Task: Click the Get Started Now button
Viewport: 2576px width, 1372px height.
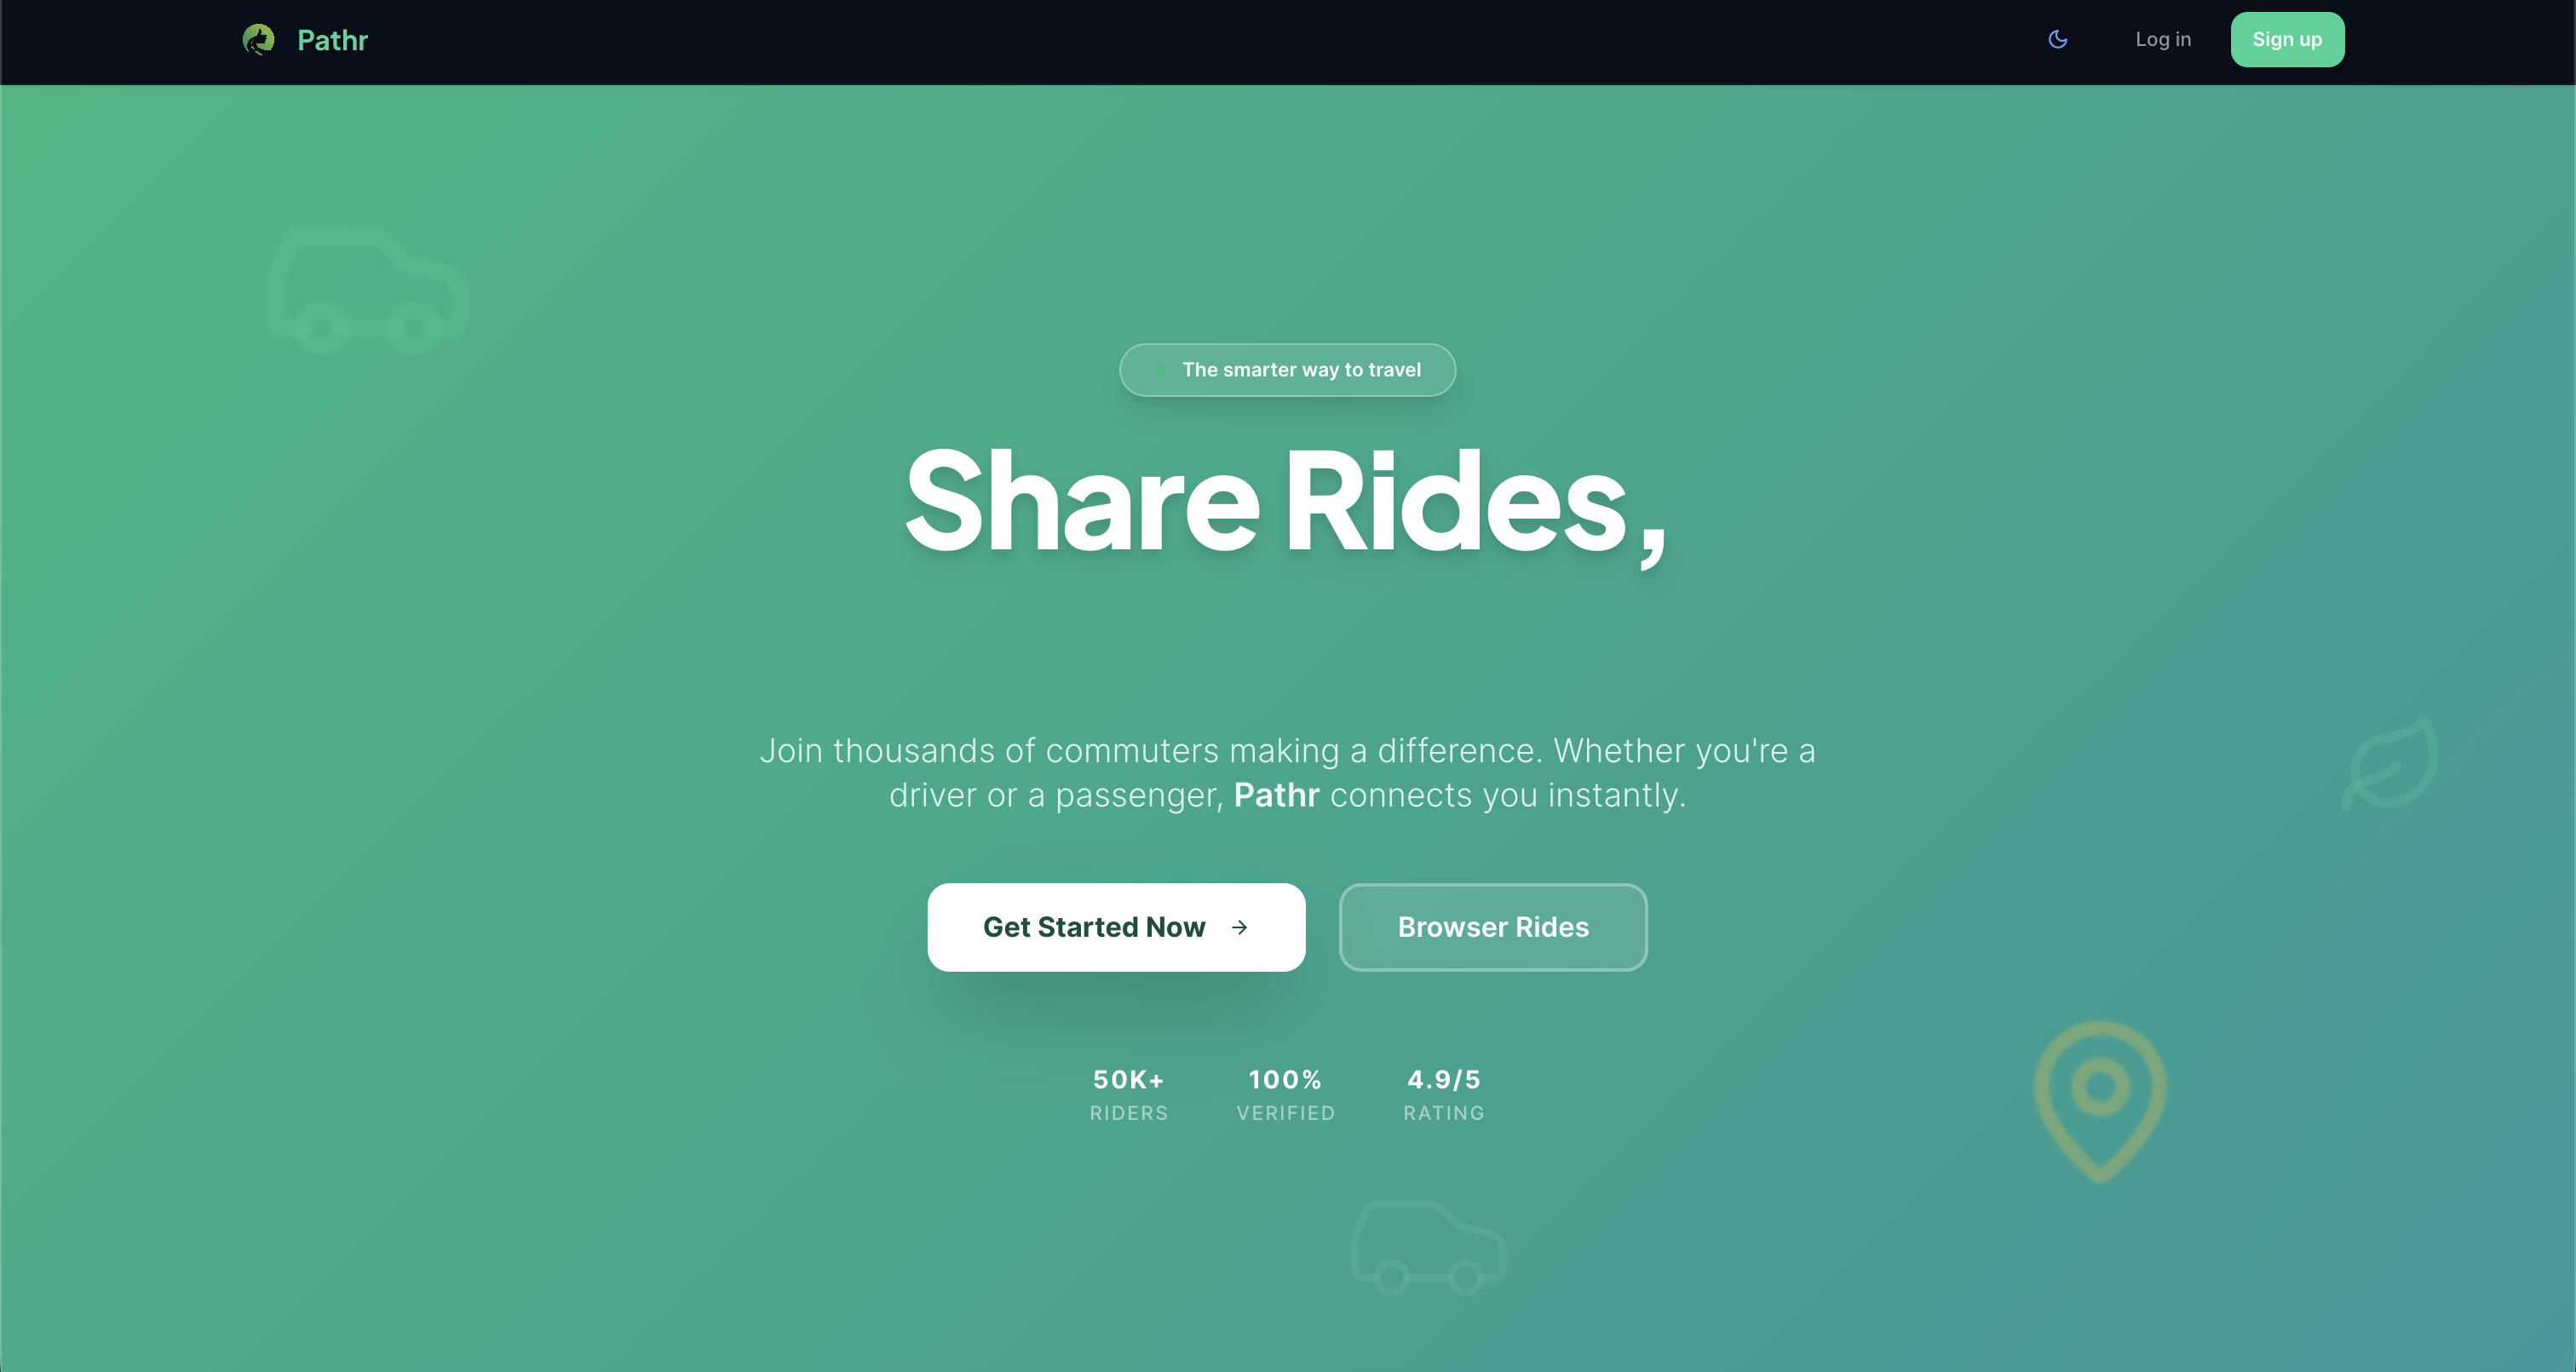Action: click(1116, 927)
